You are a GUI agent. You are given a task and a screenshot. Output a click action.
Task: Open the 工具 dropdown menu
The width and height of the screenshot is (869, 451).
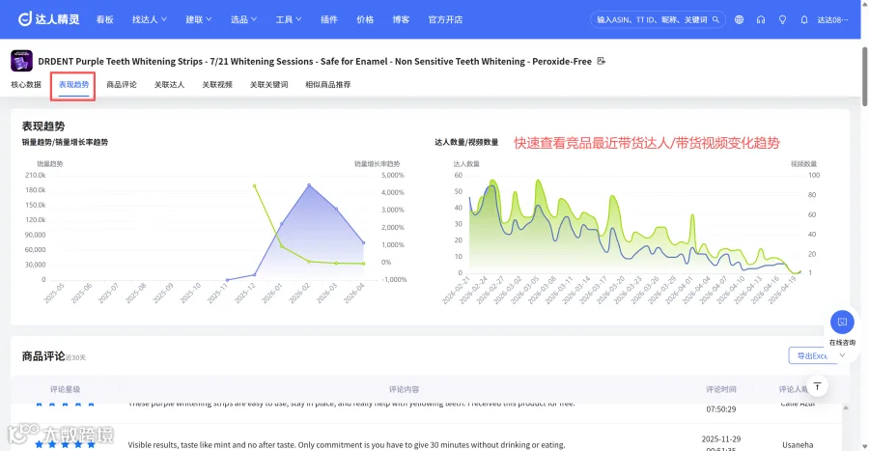pyautogui.click(x=289, y=19)
